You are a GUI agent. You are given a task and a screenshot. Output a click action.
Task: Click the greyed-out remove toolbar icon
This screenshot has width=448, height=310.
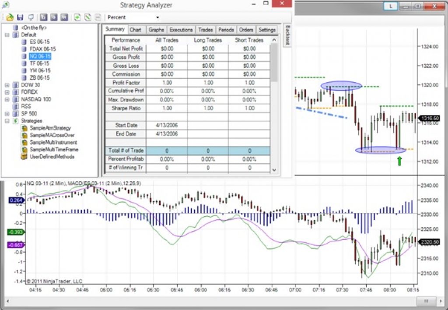pyautogui.click(x=98, y=18)
